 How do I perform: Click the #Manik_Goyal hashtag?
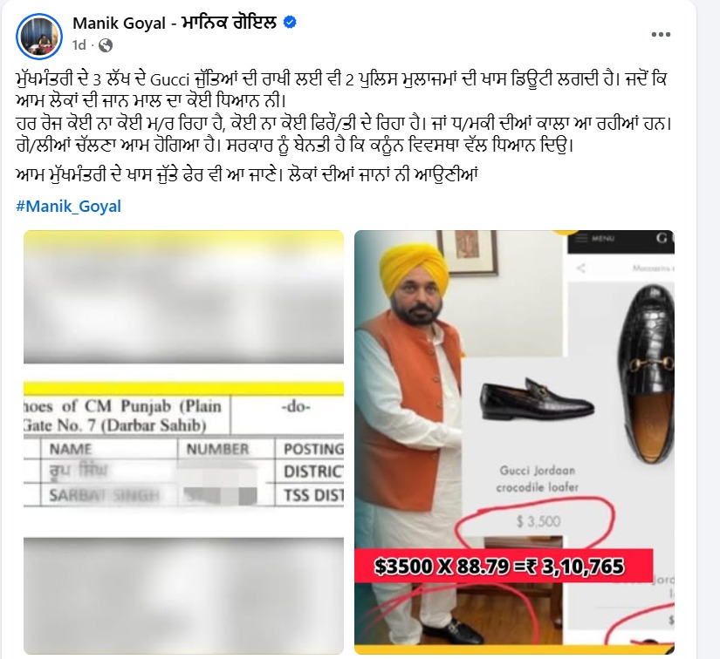pyautogui.click(x=68, y=206)
